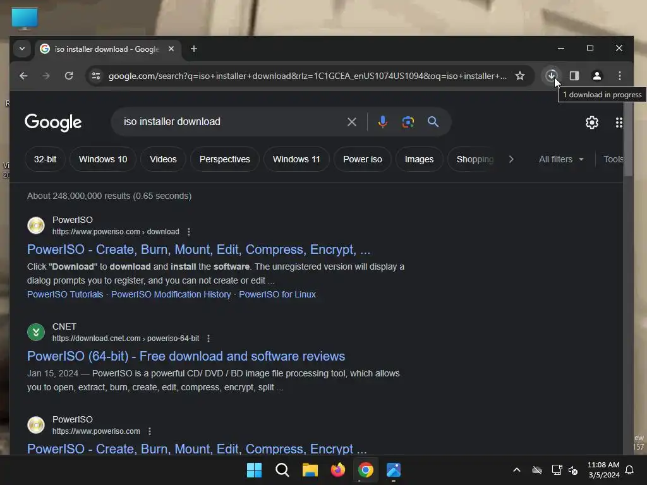Select the Videos filter chip

coord(163,159)
